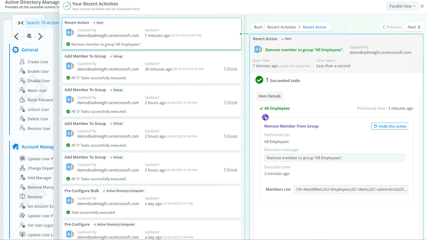Click the collapse icon beside Search Actions
Viewport: 426px width, 240px height.
[21, 23]
